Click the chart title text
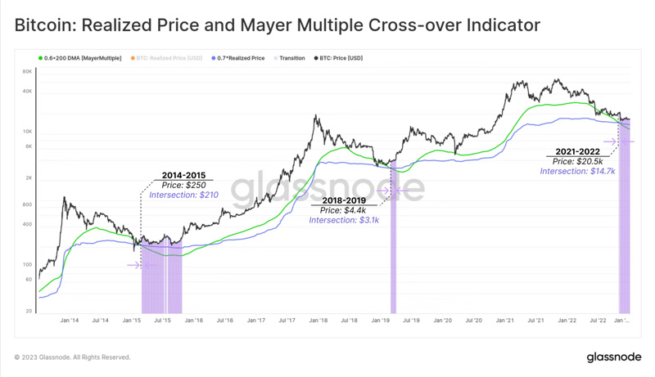 tap(278, 25)
